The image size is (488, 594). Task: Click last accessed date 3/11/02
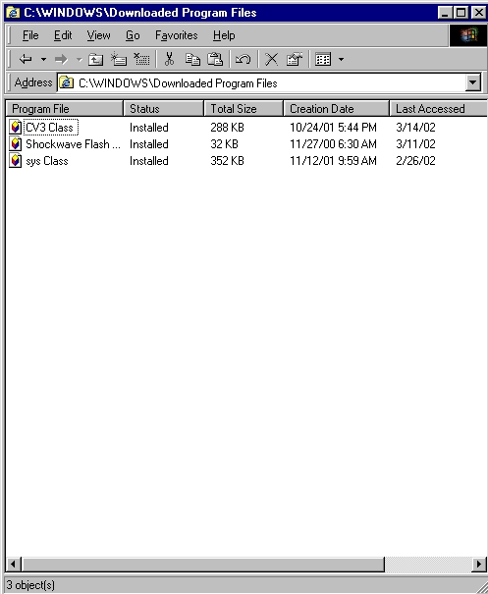click(x=415, y=144)
